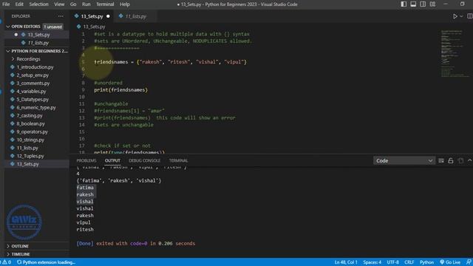Select 13_Sets.py in file tree
Screen dimensions: 473x266
point(37,164)
